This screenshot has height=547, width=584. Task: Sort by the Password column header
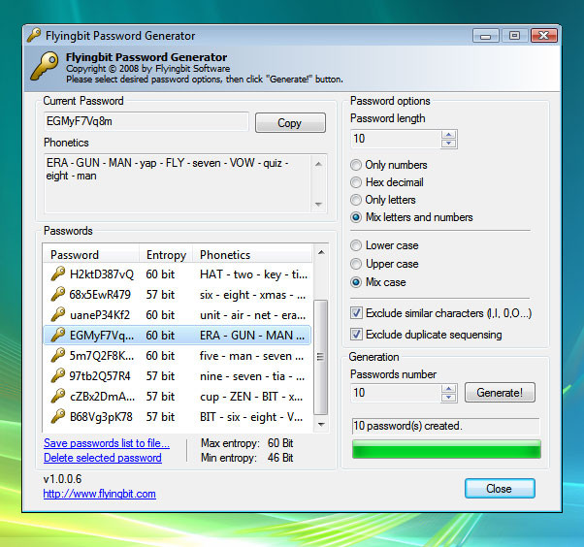[91, 255]
